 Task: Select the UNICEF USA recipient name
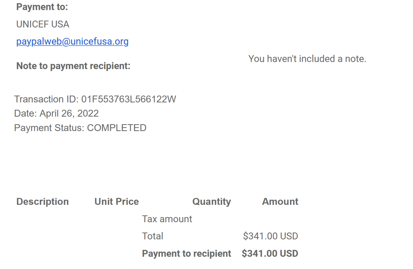(43, 25)
